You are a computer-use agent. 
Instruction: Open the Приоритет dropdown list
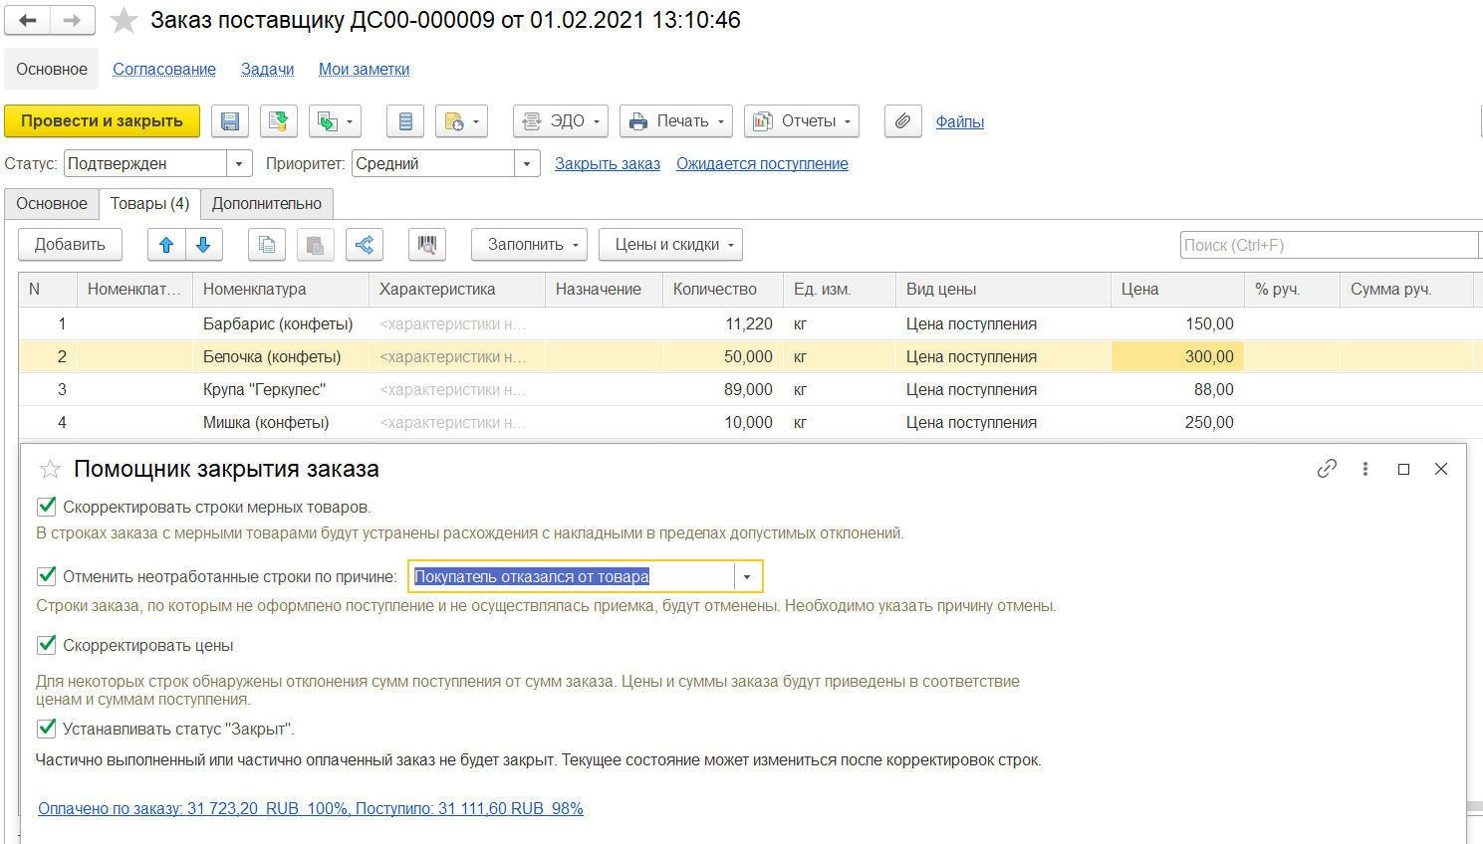[527, 163]
